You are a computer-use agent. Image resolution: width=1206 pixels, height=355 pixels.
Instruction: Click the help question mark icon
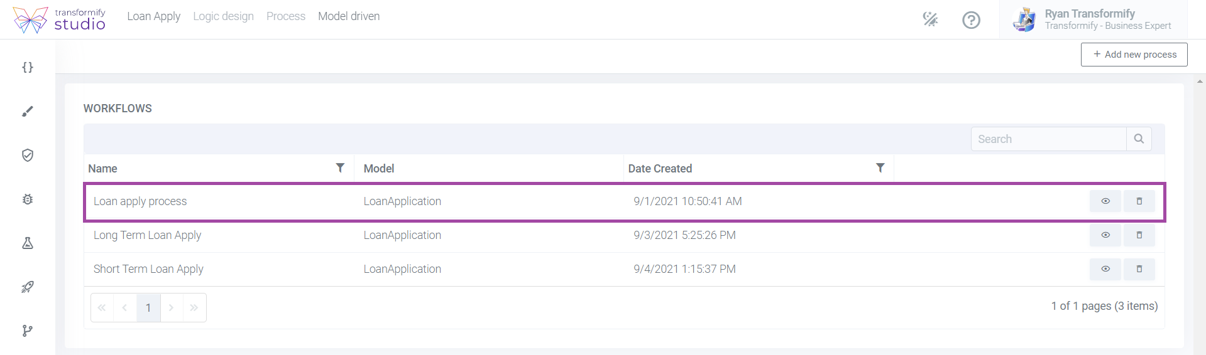(971, 20)
